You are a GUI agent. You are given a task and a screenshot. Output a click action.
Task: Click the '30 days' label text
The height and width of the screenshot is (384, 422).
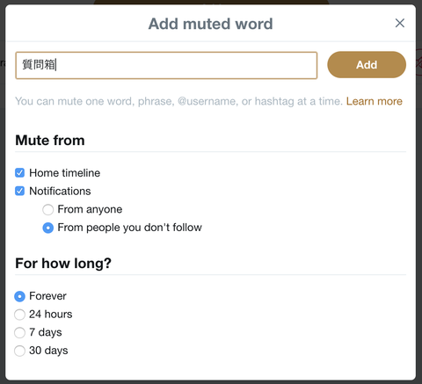tap(48, 351)
